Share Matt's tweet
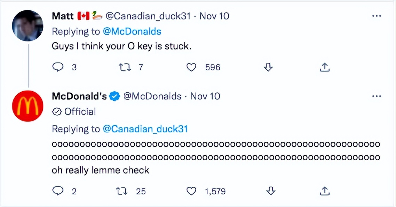Screen dimensions: 396x207 pos(324,67)
